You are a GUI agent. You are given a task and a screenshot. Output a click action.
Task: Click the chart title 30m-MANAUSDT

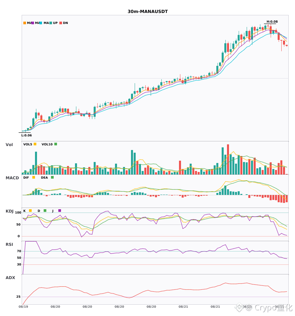148,12
